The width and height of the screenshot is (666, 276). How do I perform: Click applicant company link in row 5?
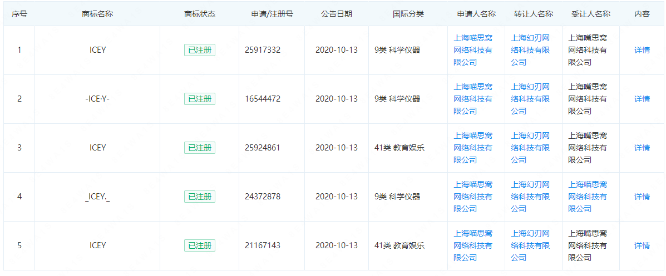point(473,245)
